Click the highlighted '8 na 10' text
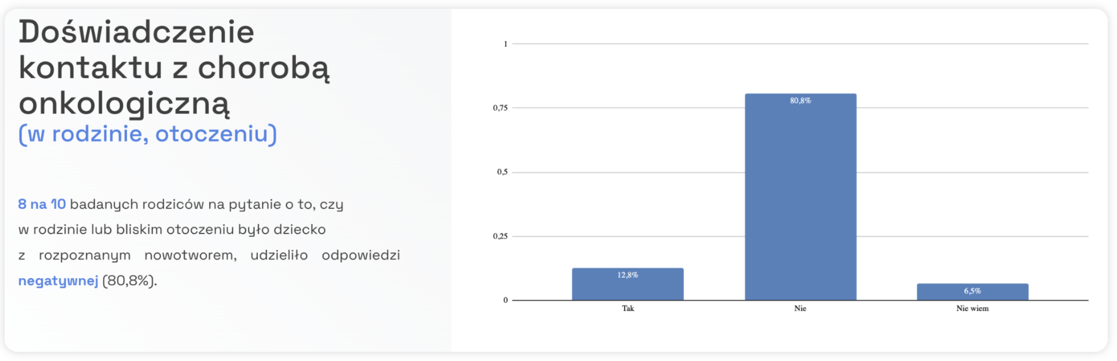Viewport: 1117px width, 361px height. (42, 204)
